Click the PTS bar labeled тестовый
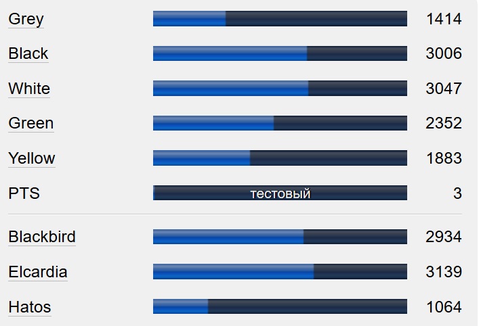 (280, 193)
